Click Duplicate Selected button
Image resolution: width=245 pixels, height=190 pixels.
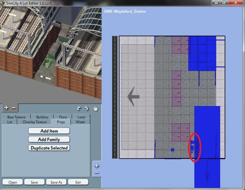(49, 148)
